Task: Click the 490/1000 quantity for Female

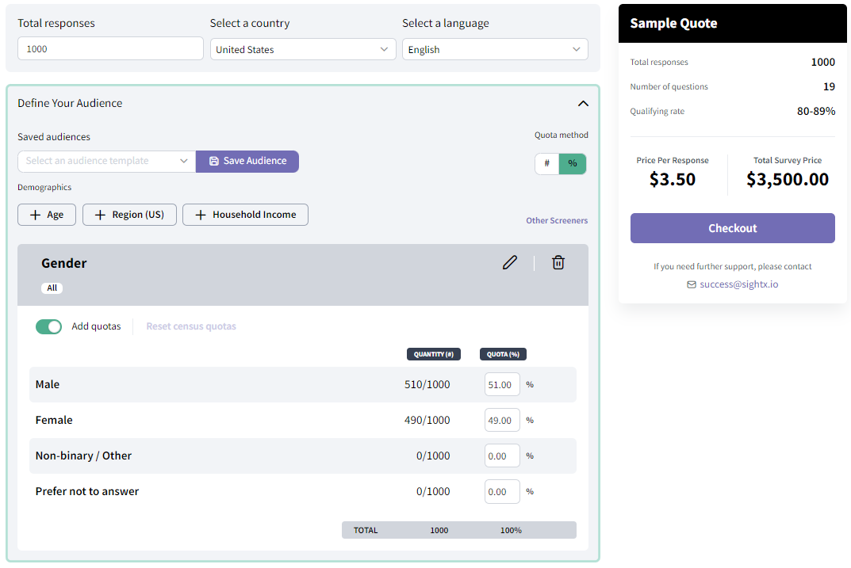Action: point(427,420)
